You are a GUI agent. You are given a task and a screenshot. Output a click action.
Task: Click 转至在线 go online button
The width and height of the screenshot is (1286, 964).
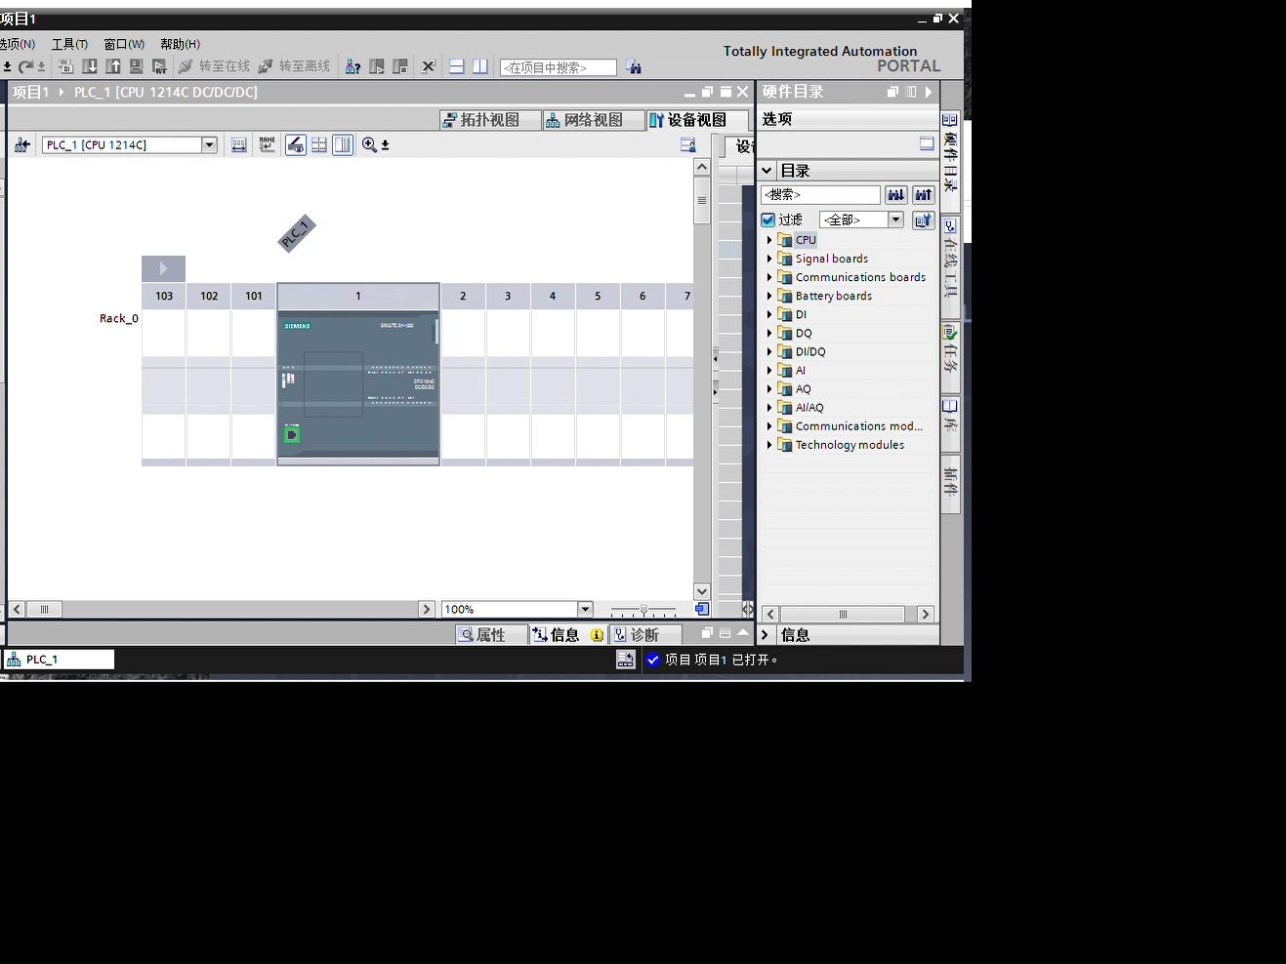point(214,66)
